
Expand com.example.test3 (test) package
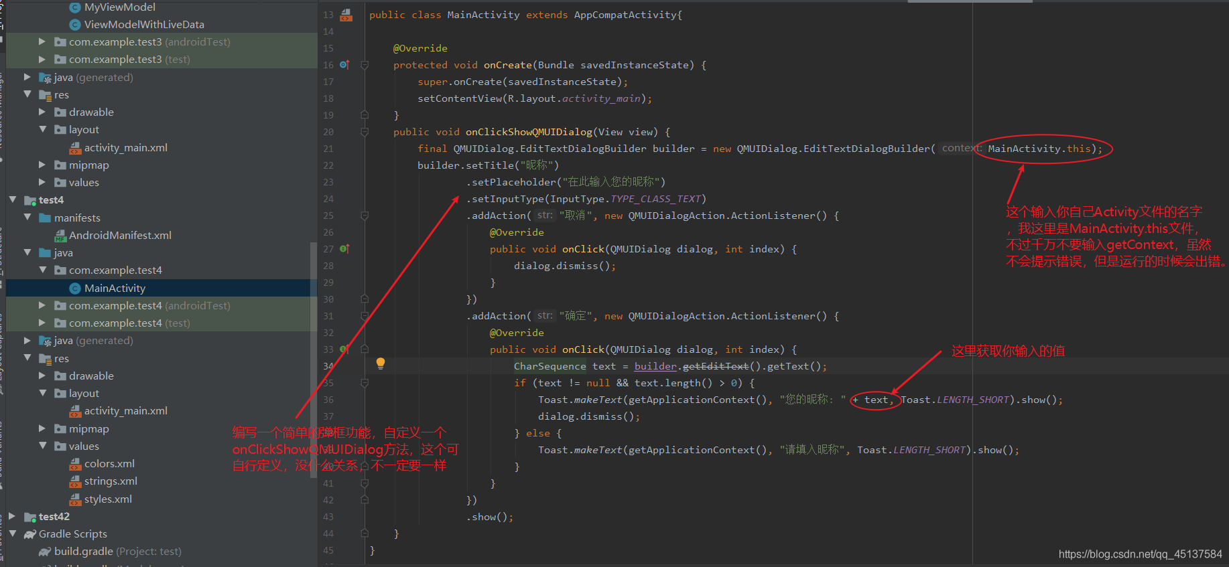(42, 59)
